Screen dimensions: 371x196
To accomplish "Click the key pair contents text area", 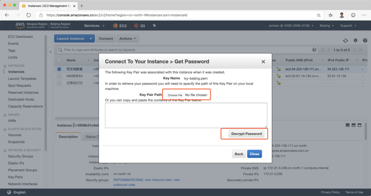I will [x=186, y=115].
